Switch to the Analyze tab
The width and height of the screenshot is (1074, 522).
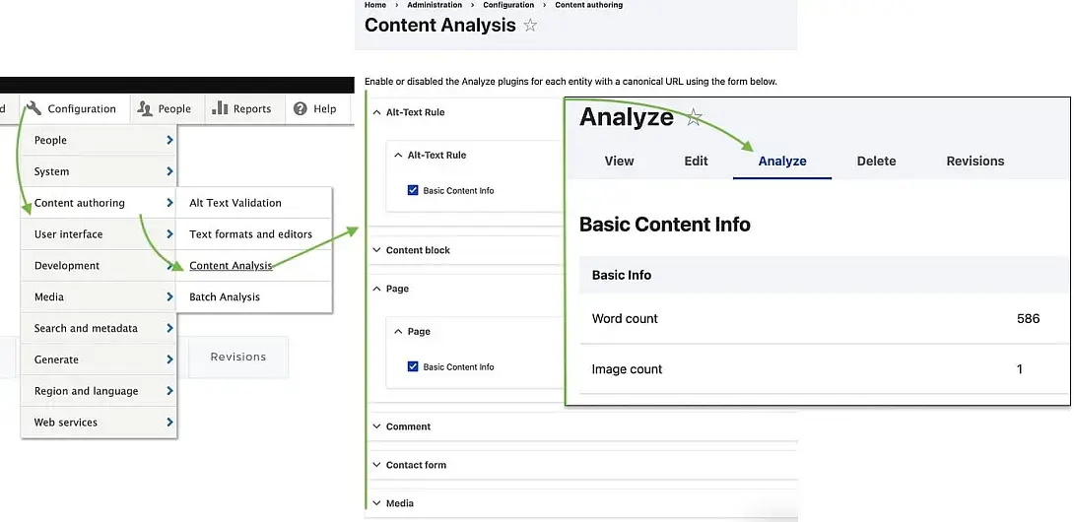pyautogui.click(x=782, y=161)
